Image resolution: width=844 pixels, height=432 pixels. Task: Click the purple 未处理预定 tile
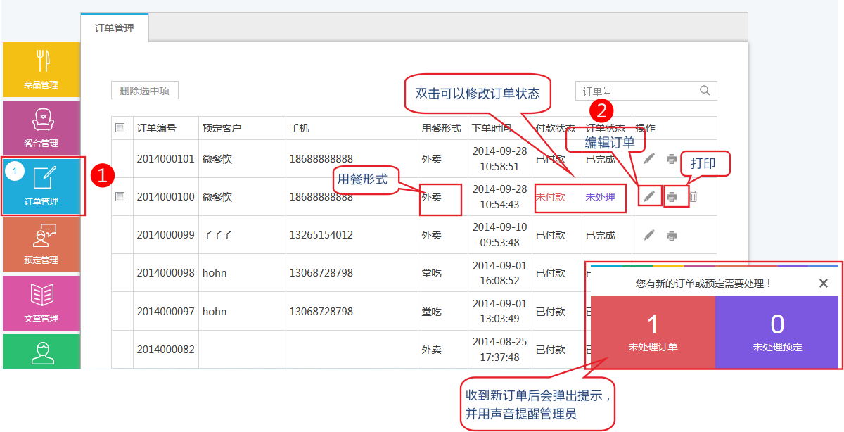777,332
